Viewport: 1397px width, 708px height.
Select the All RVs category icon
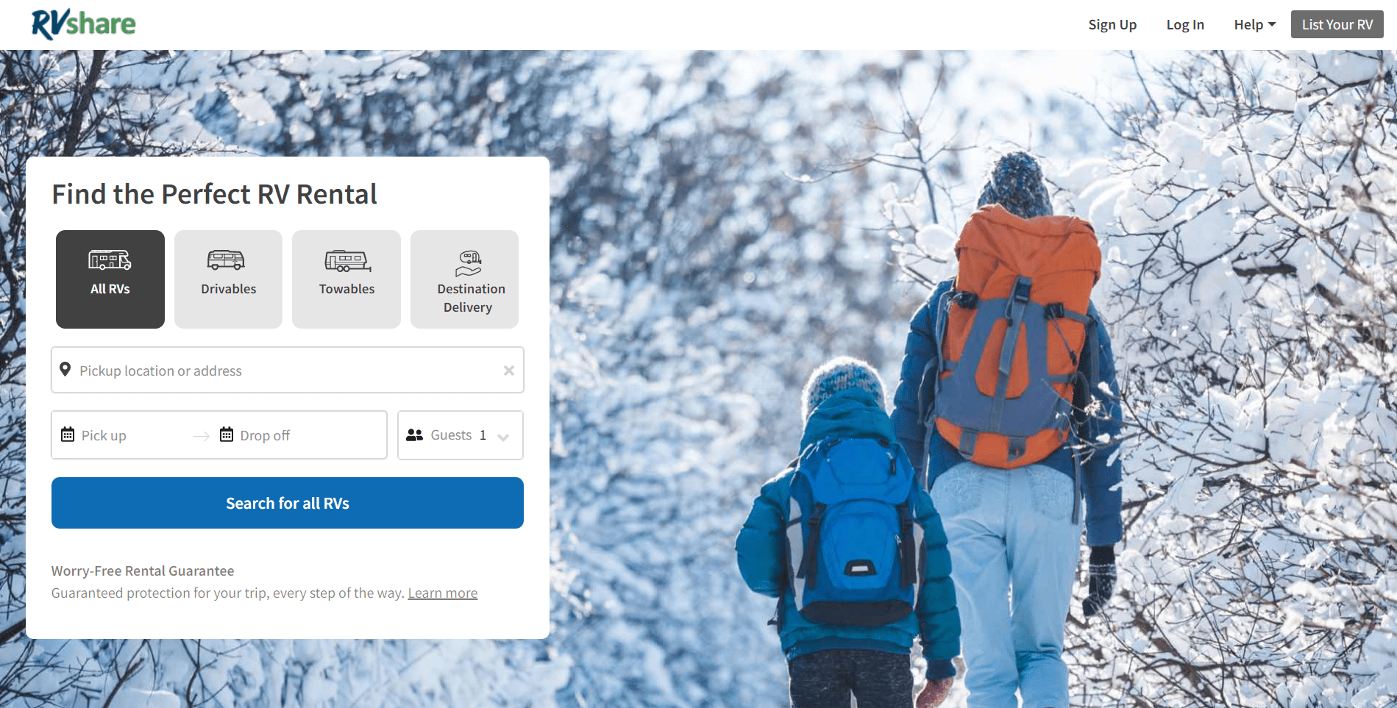pyautogui.click(x=110, y=260)
